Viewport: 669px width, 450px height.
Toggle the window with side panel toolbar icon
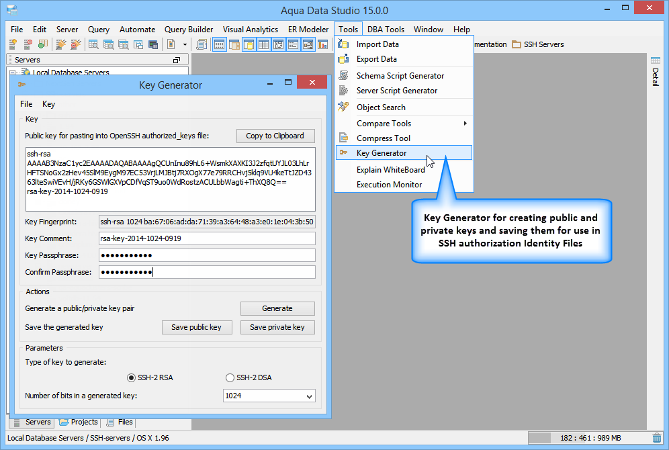pos(234,44)
